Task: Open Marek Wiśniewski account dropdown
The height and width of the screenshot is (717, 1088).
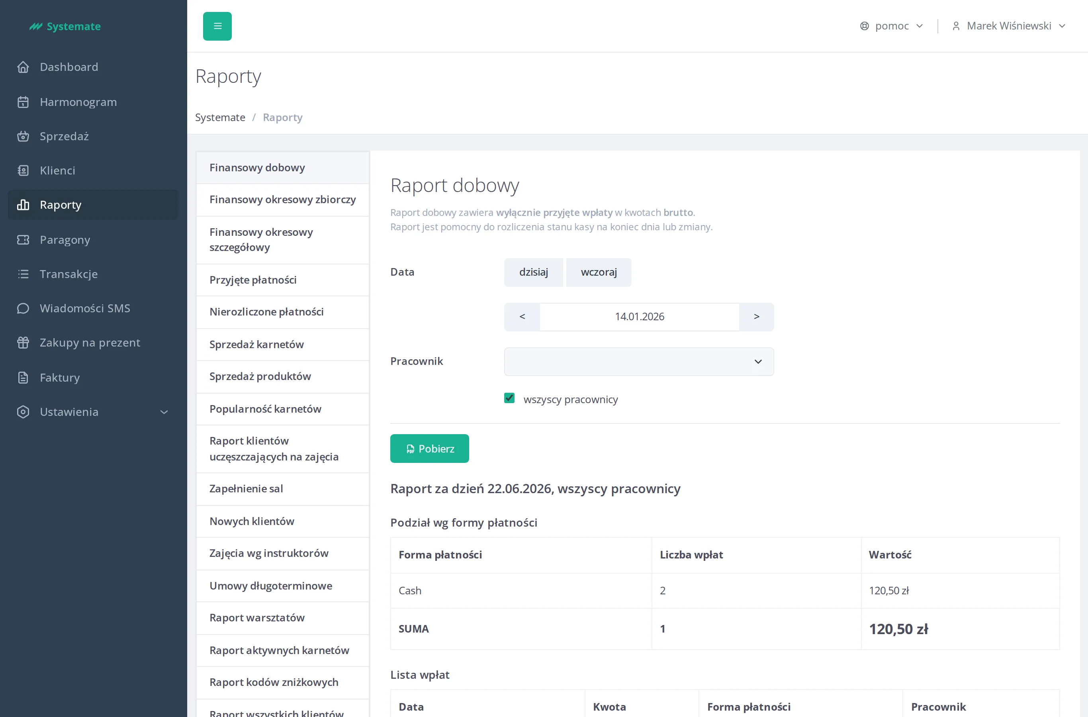Action: (1009, 26)
